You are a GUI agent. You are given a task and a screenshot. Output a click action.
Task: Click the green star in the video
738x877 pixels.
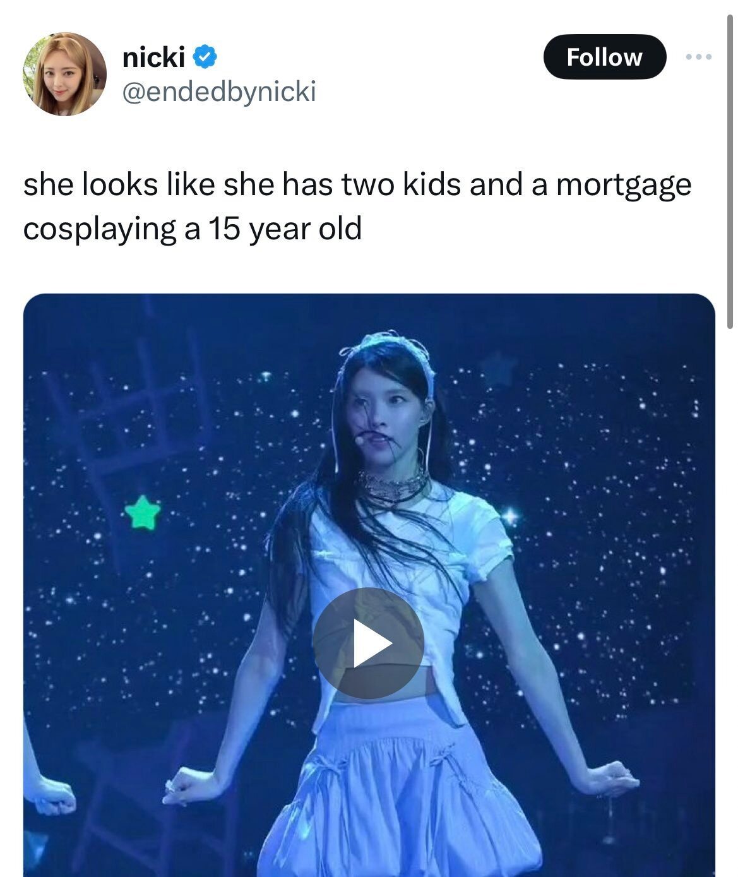[x=143, y=511]
